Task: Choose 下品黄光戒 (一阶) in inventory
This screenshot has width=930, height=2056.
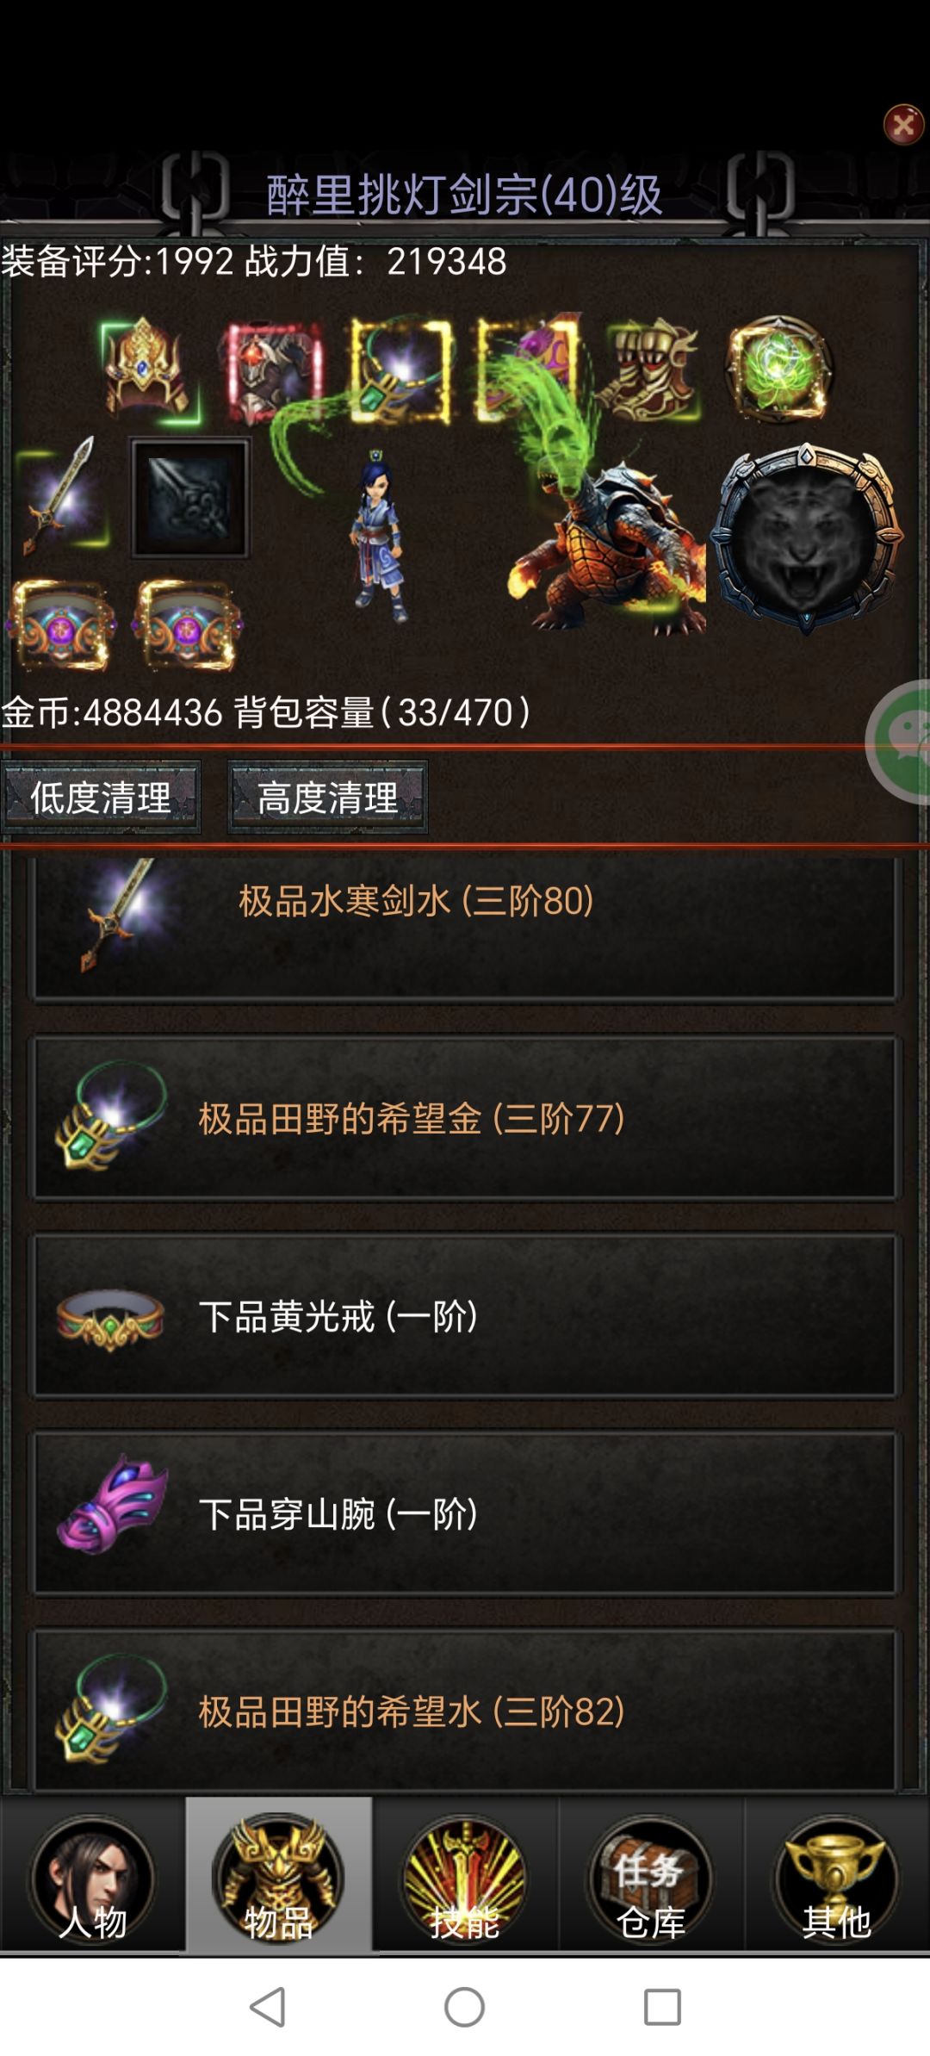Action: point(465,1316)
